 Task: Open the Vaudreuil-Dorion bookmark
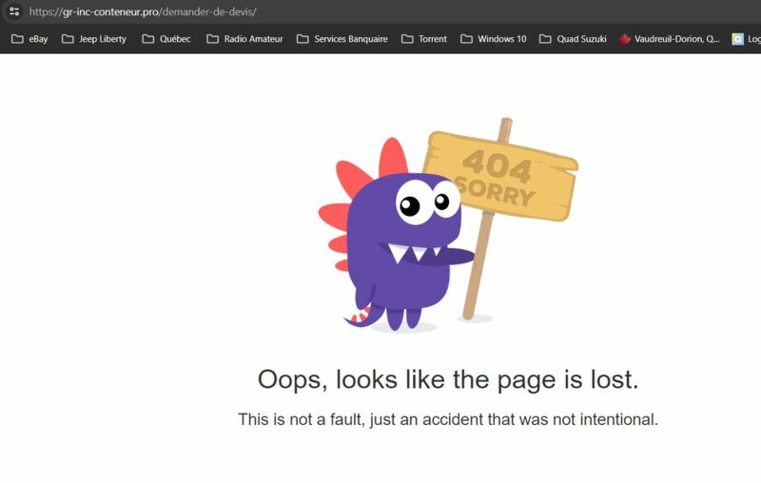(x=670, y=39)
